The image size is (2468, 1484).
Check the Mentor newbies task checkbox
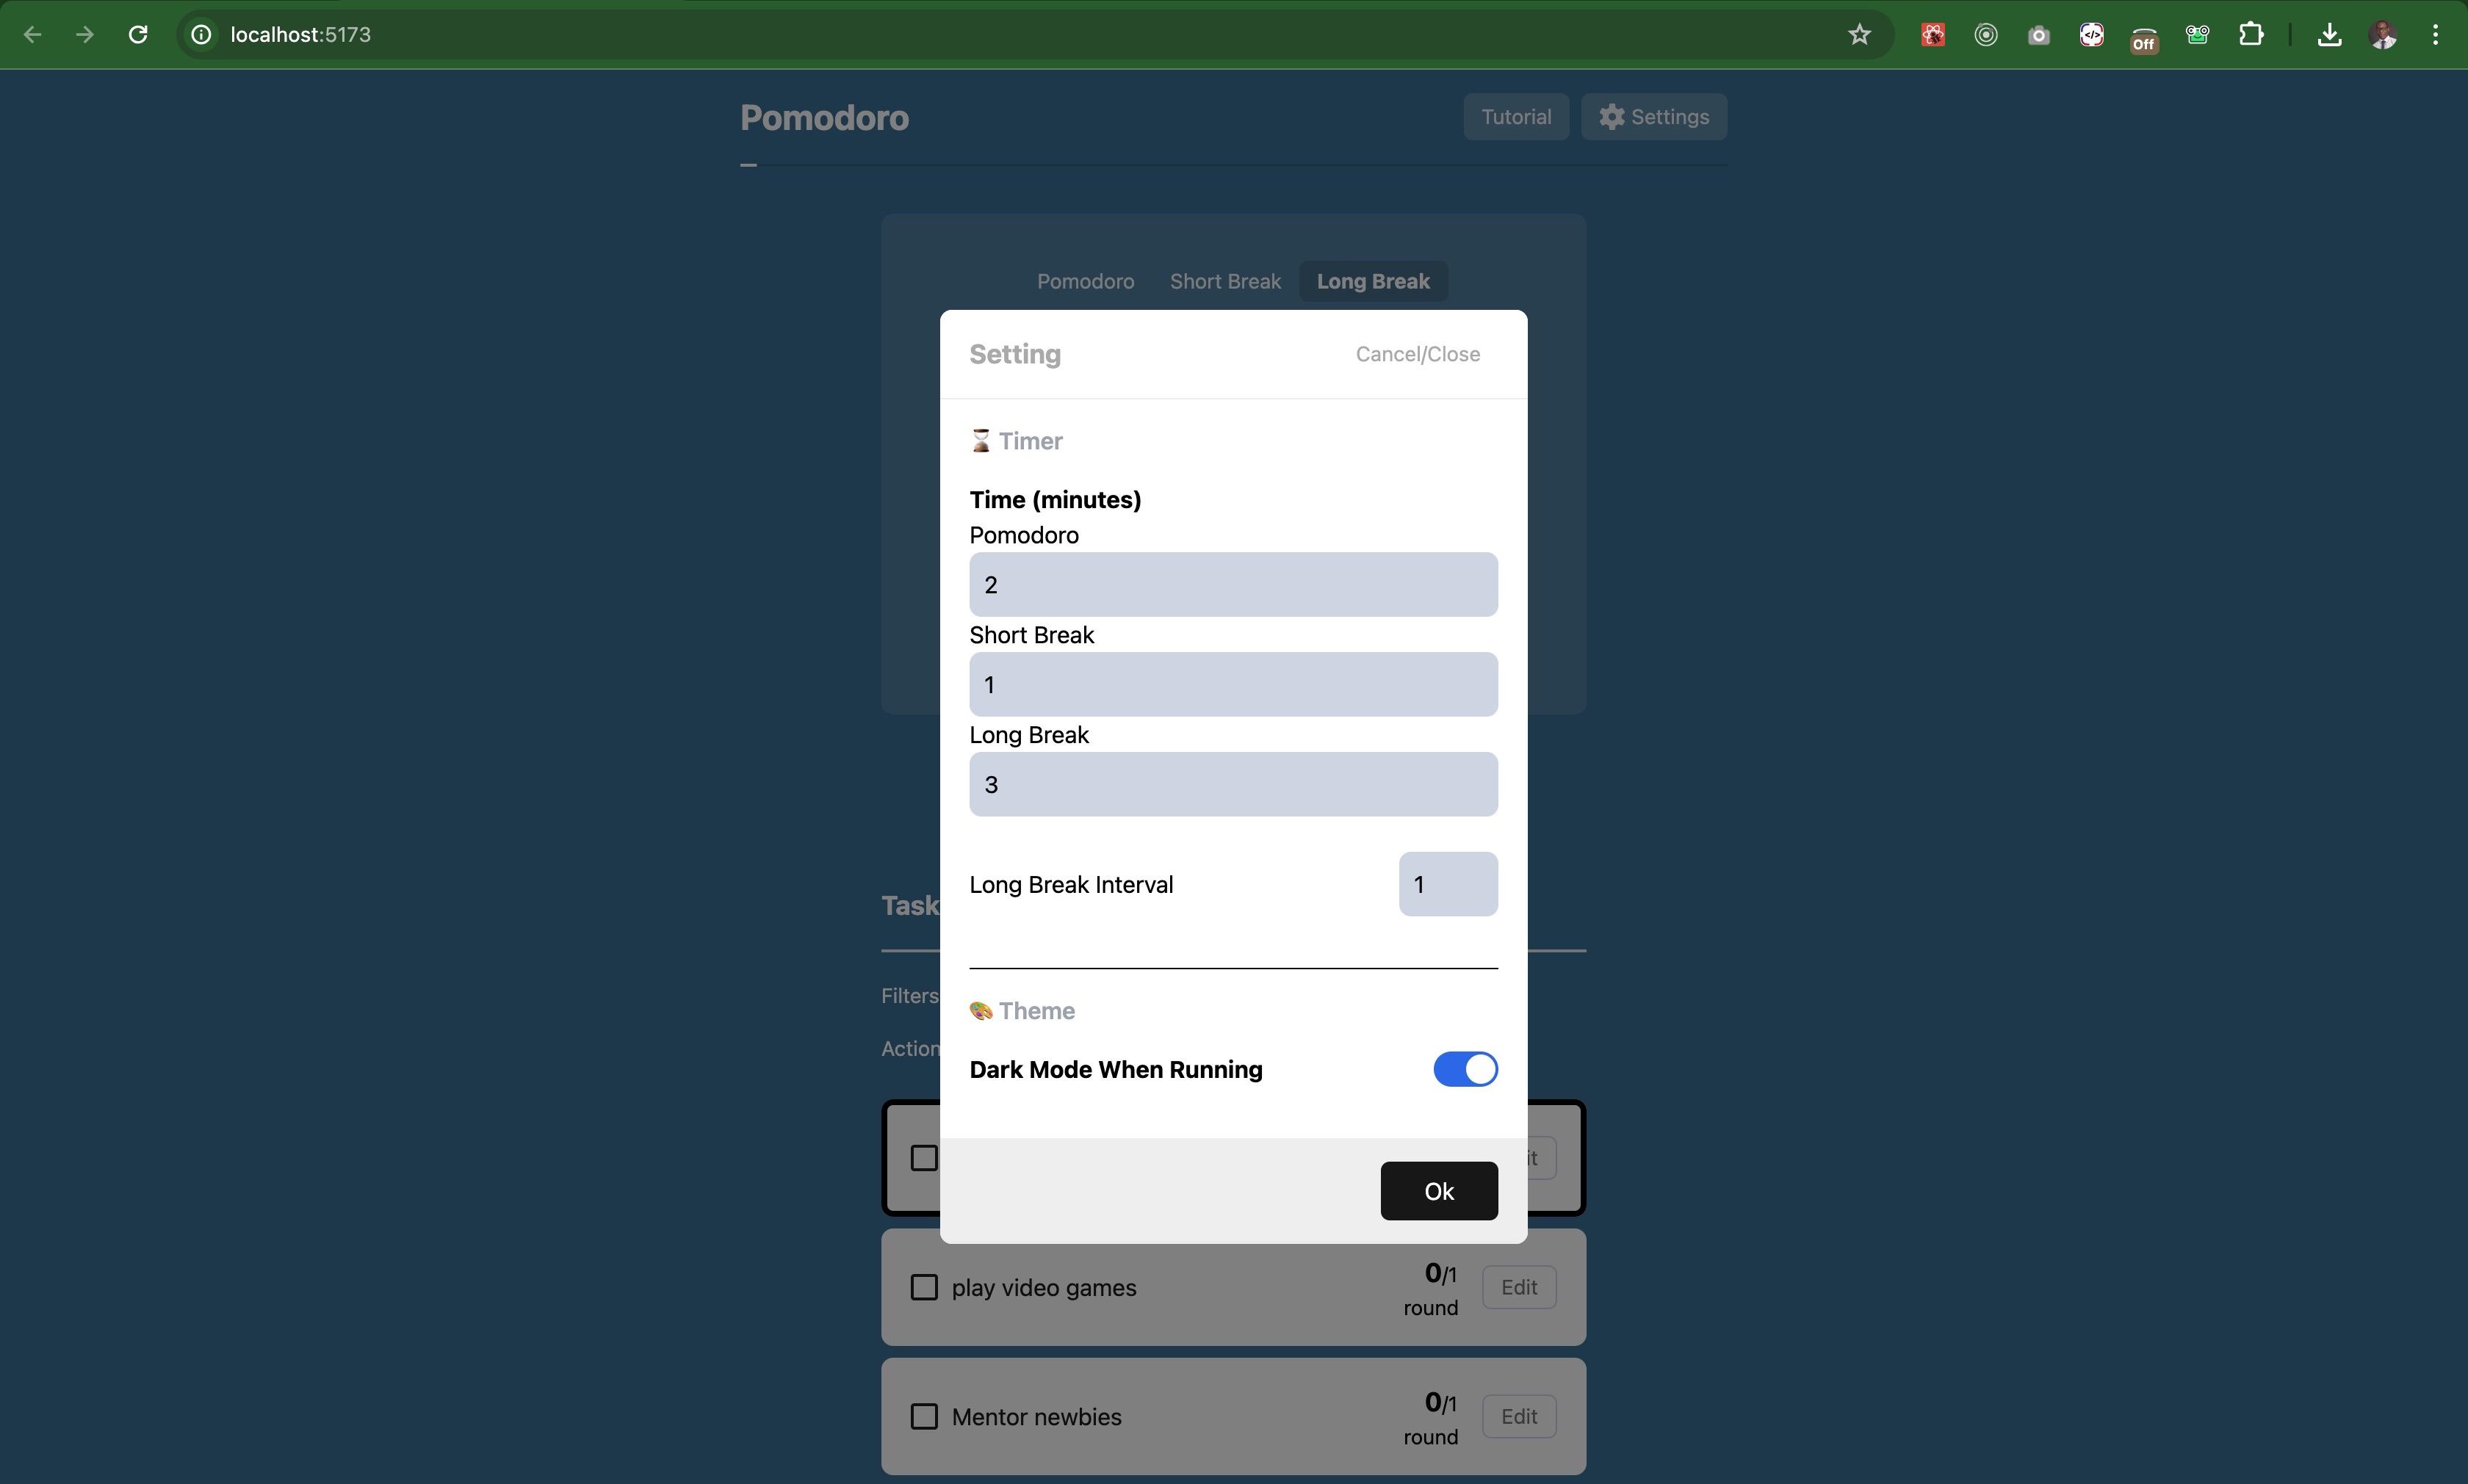(924, 1415)
